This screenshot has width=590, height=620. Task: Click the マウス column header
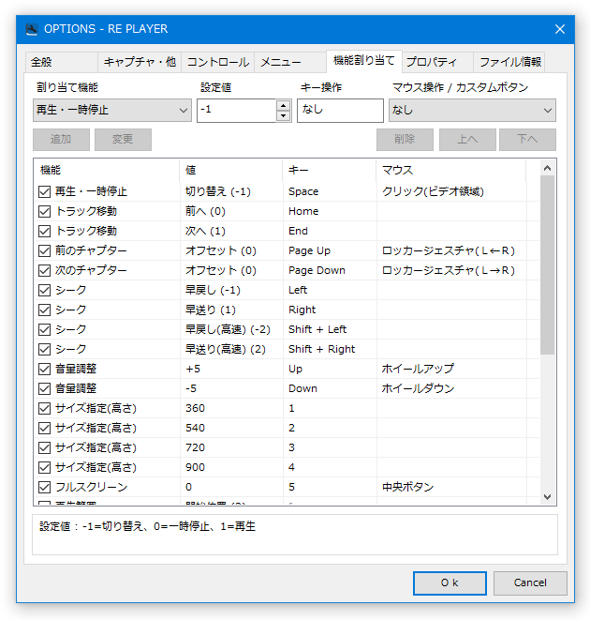[x=451, y=171]
